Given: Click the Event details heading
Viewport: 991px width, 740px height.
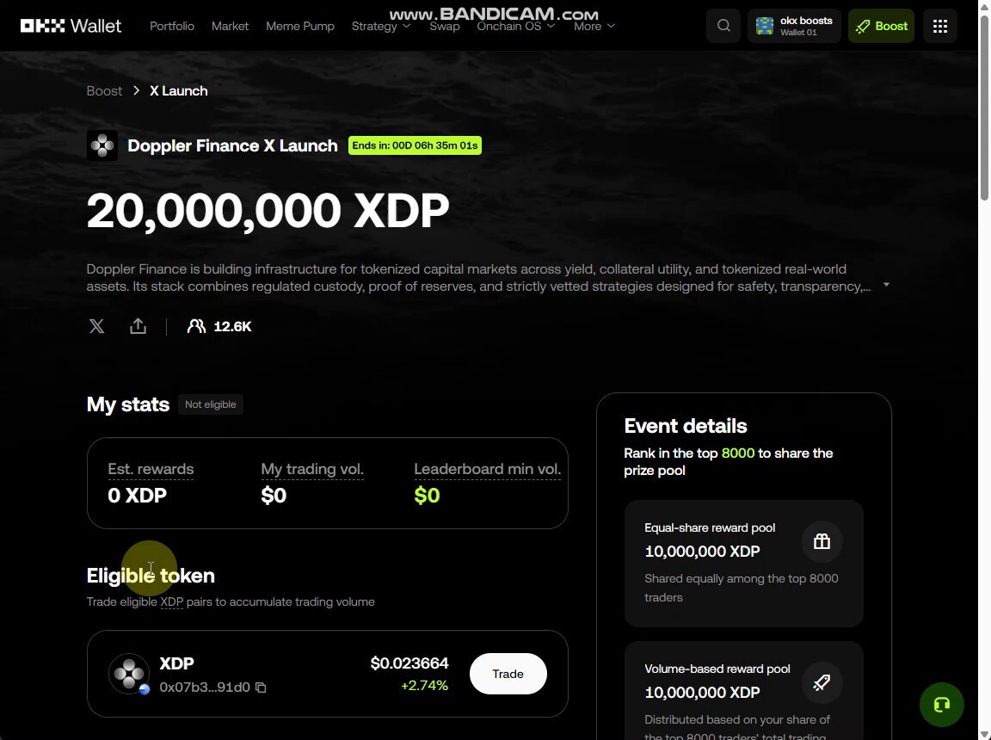Looking at the screenshot, I should [x=686, y=426].
